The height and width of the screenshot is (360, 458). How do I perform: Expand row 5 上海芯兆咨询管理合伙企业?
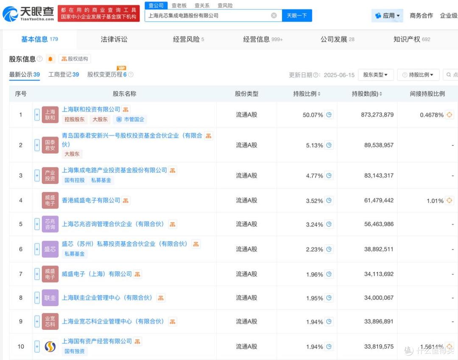click(37, 224)
